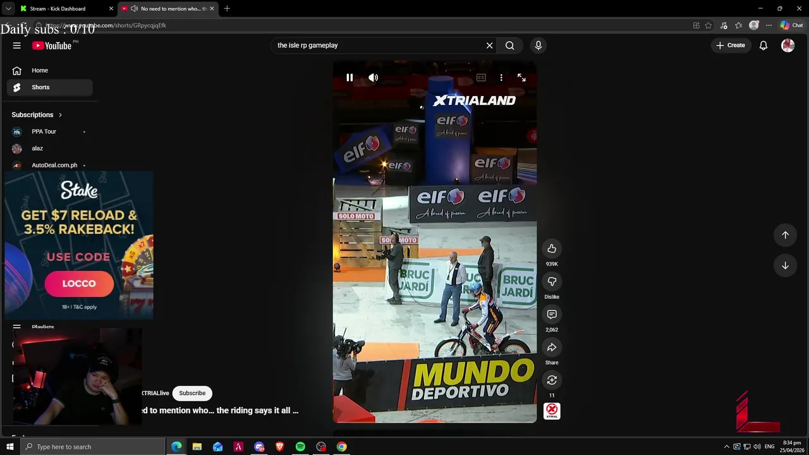Open File Explorer from the taskbar
This screenshot has height=455, width=809.
tap(197, 447)
